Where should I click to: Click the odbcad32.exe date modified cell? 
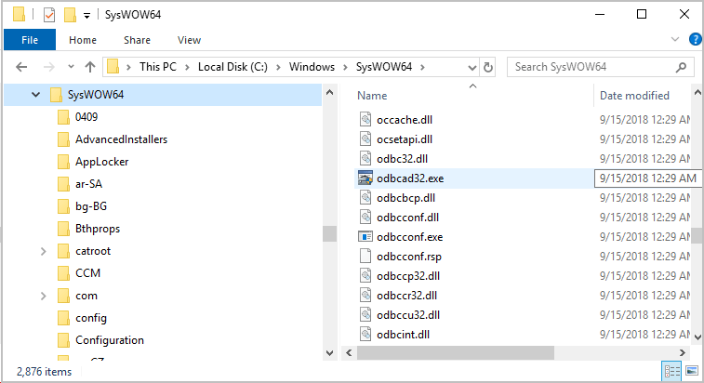click(x=647, y=178)
